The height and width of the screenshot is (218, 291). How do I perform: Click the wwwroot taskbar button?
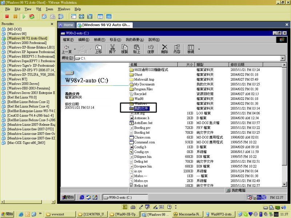pyautogui.click(x=60, y=214)
